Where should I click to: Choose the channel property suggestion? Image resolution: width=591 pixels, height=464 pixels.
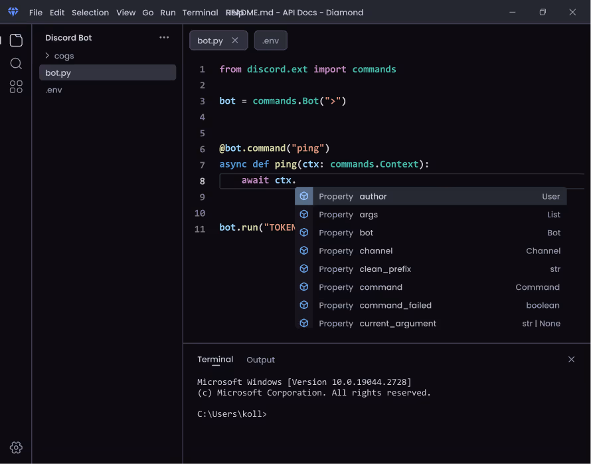coord(430,251)
